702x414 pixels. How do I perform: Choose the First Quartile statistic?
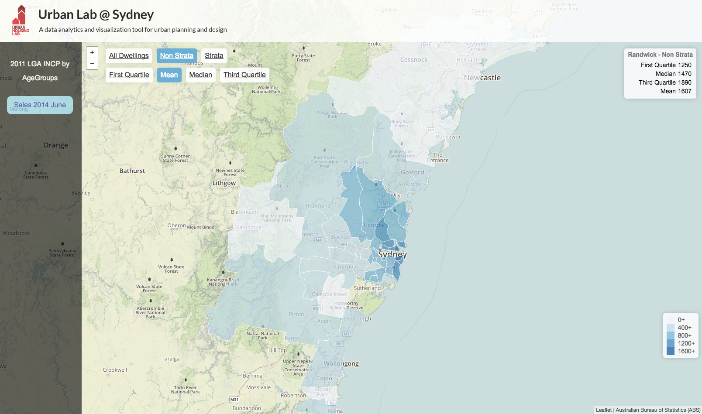pyautogui.click(x=129, y=75)
